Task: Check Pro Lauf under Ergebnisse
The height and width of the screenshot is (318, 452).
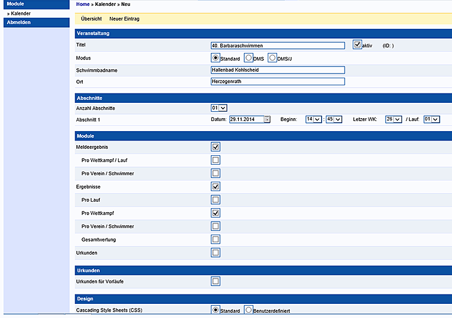Action: [215, 200]
